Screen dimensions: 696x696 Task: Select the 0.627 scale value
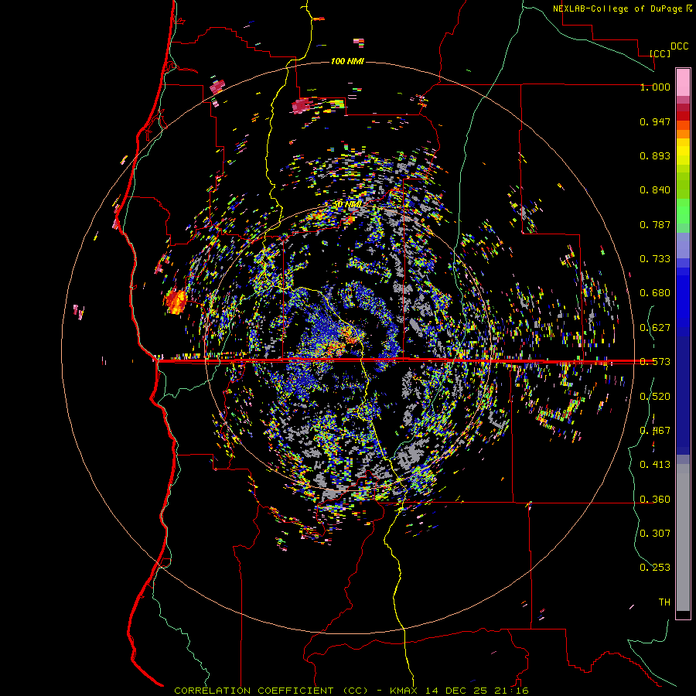pos(655,328)
